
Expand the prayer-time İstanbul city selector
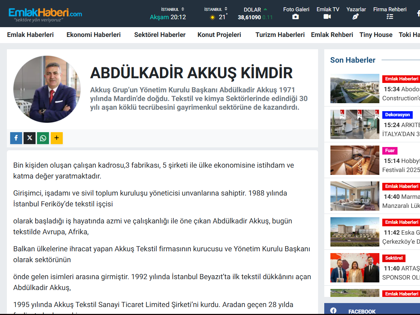[x=173, y=9]
